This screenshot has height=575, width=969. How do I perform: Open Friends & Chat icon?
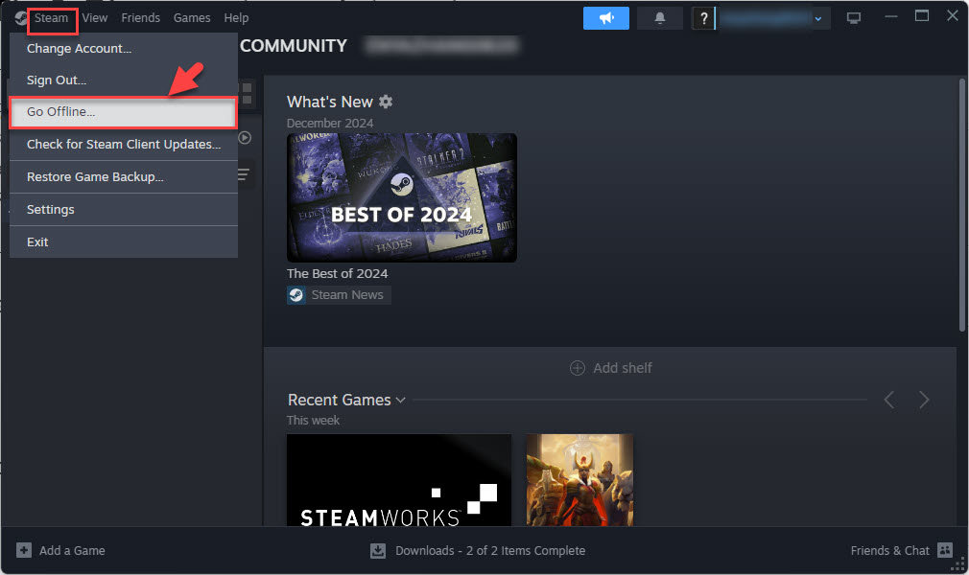pos(945,550)
